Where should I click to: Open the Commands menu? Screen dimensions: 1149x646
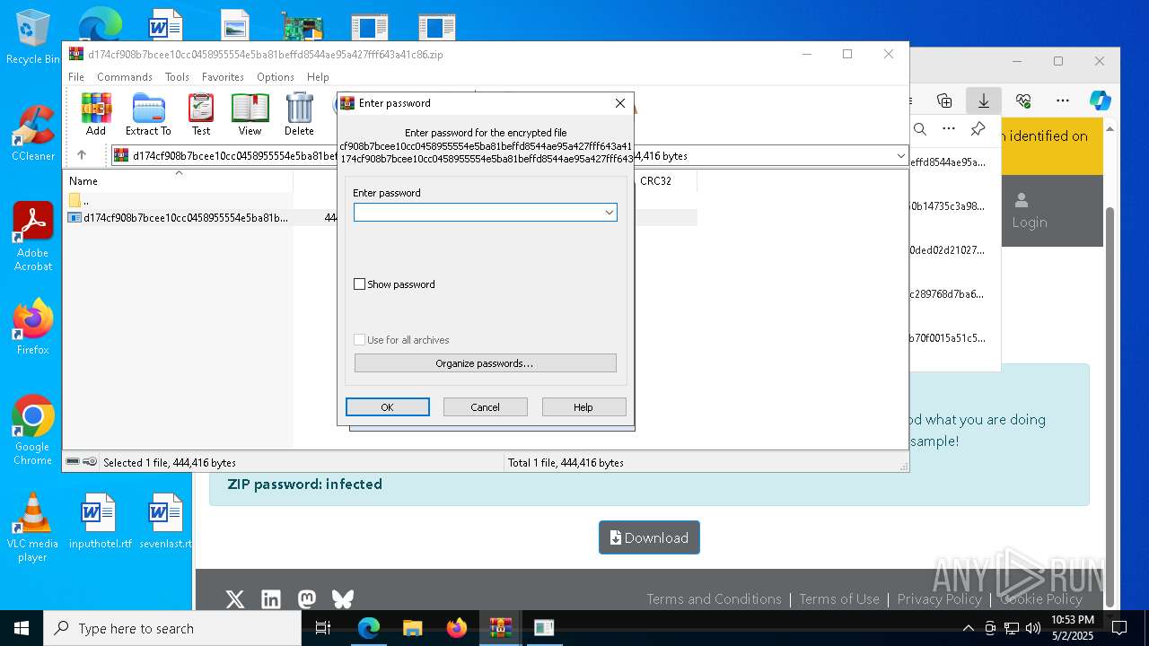coord(125,77)
